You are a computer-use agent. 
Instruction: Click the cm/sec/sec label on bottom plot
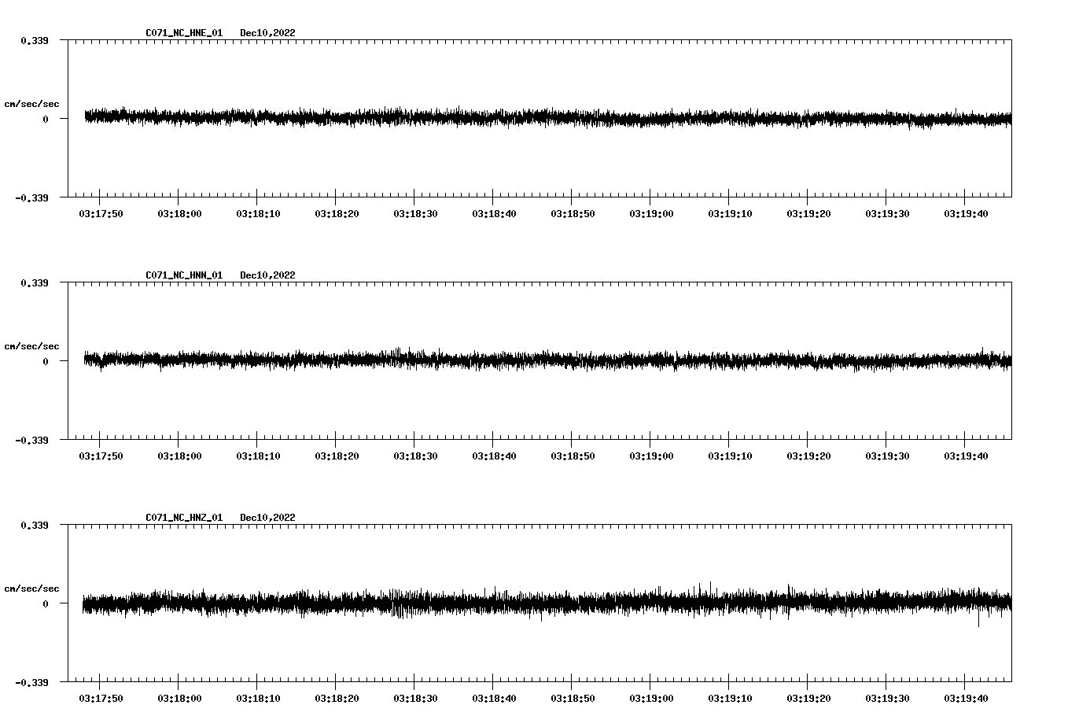point(32,587)
